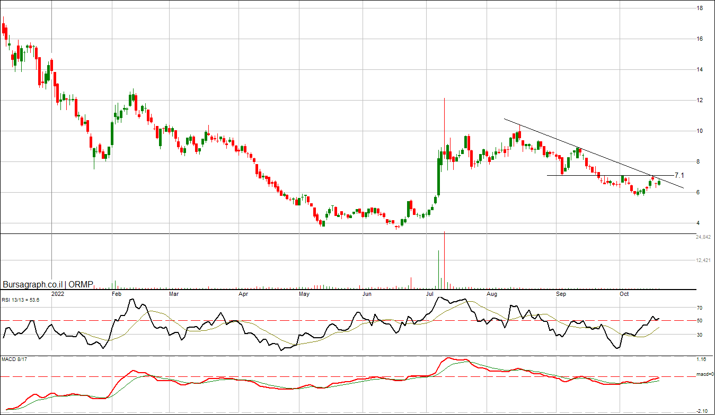
Task: Click the MACD 1.16 upper scale value
Action: (701, 360)
